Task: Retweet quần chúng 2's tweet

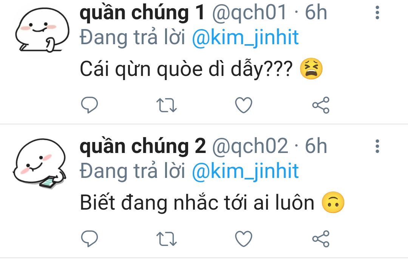Action: 166,238
